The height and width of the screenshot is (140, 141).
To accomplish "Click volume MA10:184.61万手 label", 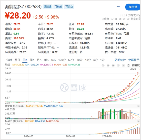I will [x=54, y=106].
